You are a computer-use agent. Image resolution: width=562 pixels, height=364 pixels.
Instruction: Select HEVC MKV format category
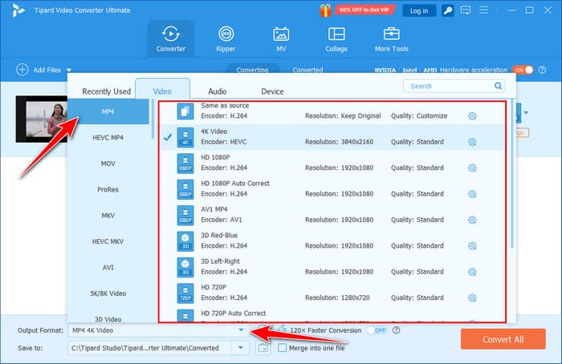pyautogui.click(x=108, y=241)
